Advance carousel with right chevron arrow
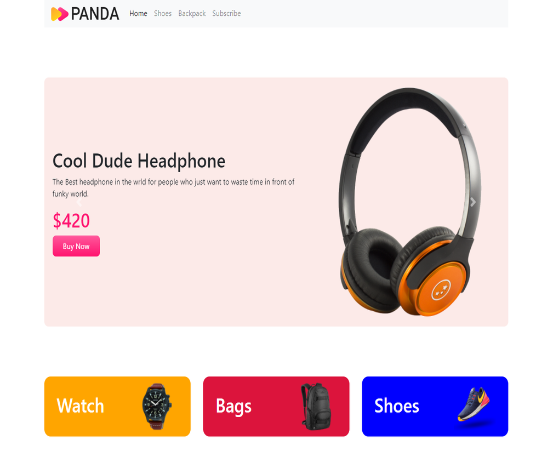The height and width of the screenshot is (451, 553). 473,202
